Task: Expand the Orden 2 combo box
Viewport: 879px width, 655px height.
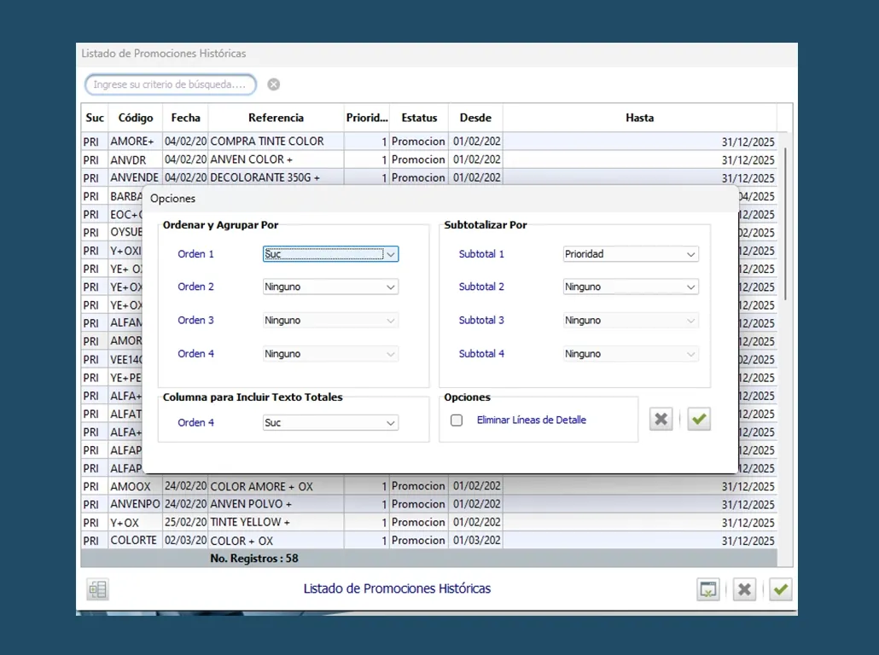Action: click(x=390, y=287)
